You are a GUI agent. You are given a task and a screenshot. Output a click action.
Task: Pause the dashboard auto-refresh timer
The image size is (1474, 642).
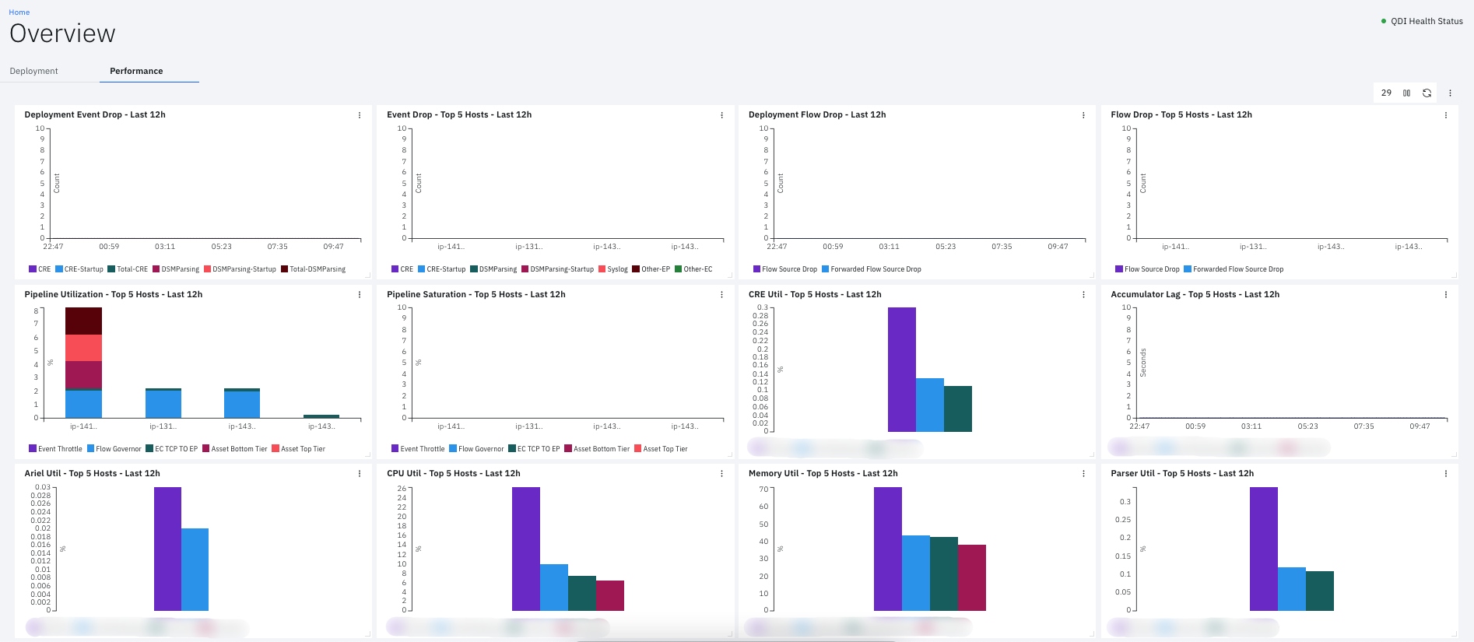tap(1406, 93)
